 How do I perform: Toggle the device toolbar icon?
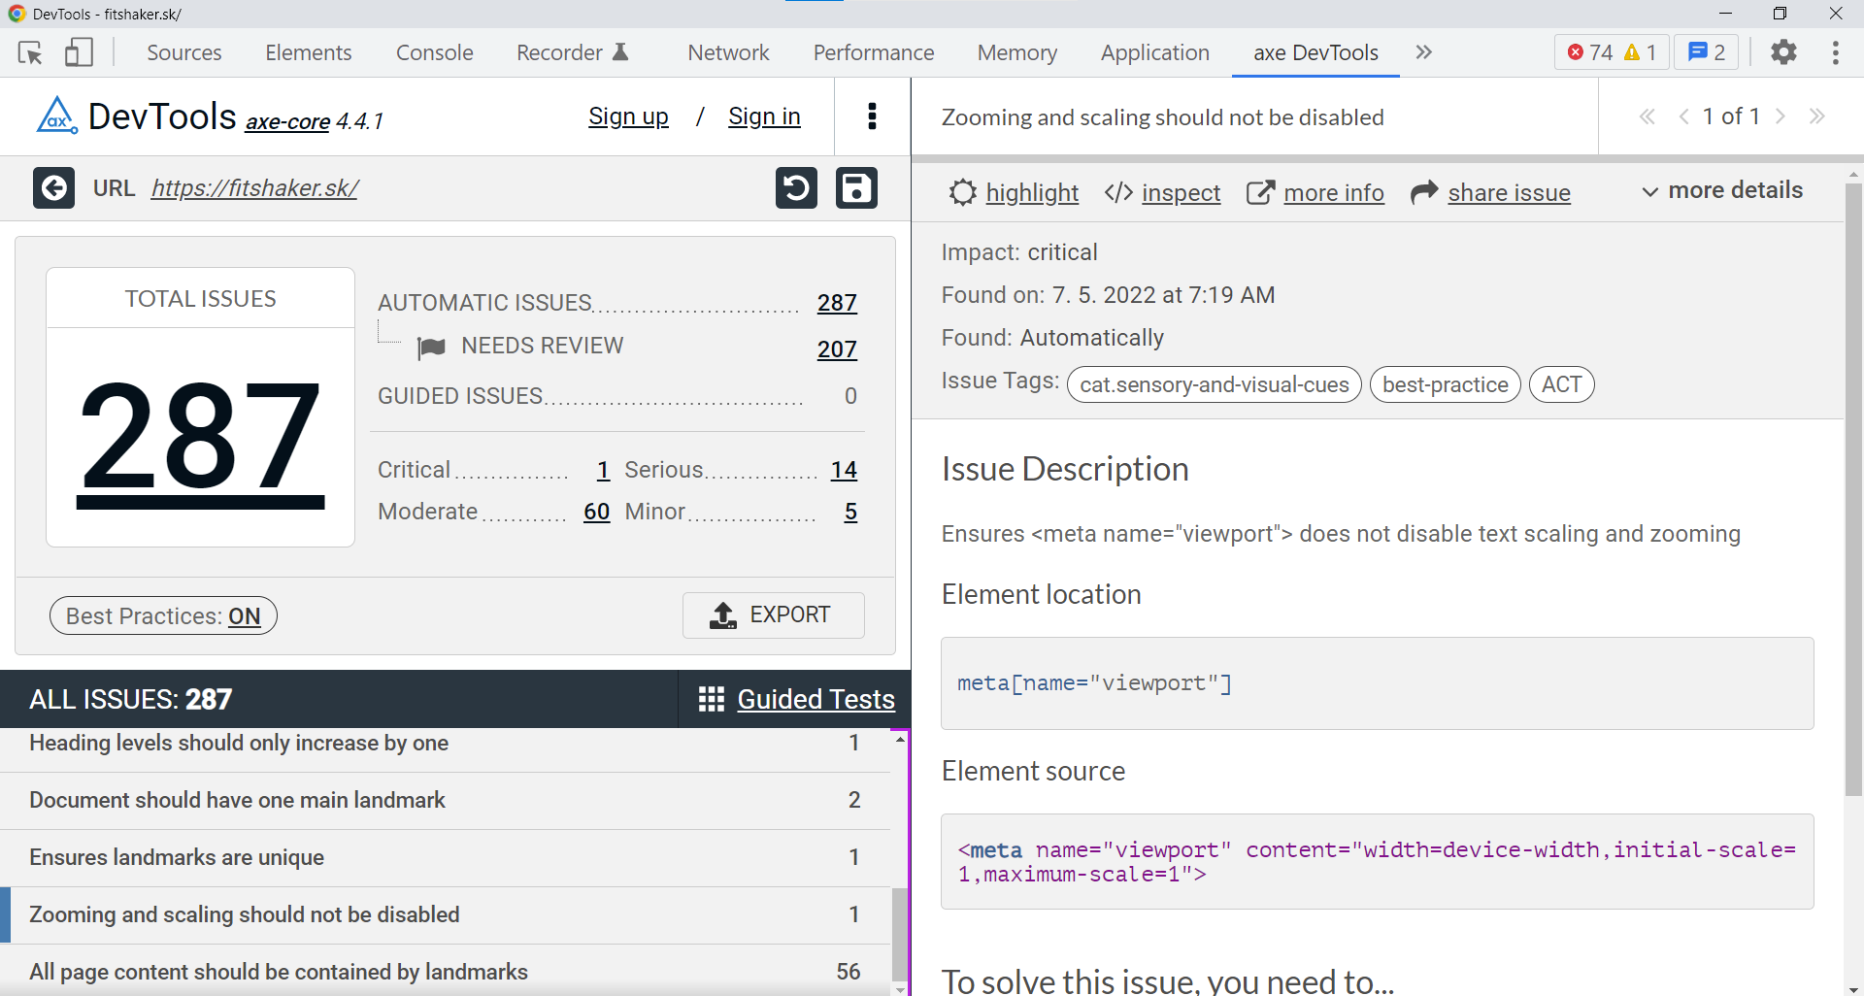[x=79, y=52]
